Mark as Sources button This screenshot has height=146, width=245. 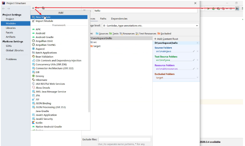pos(102,34)
